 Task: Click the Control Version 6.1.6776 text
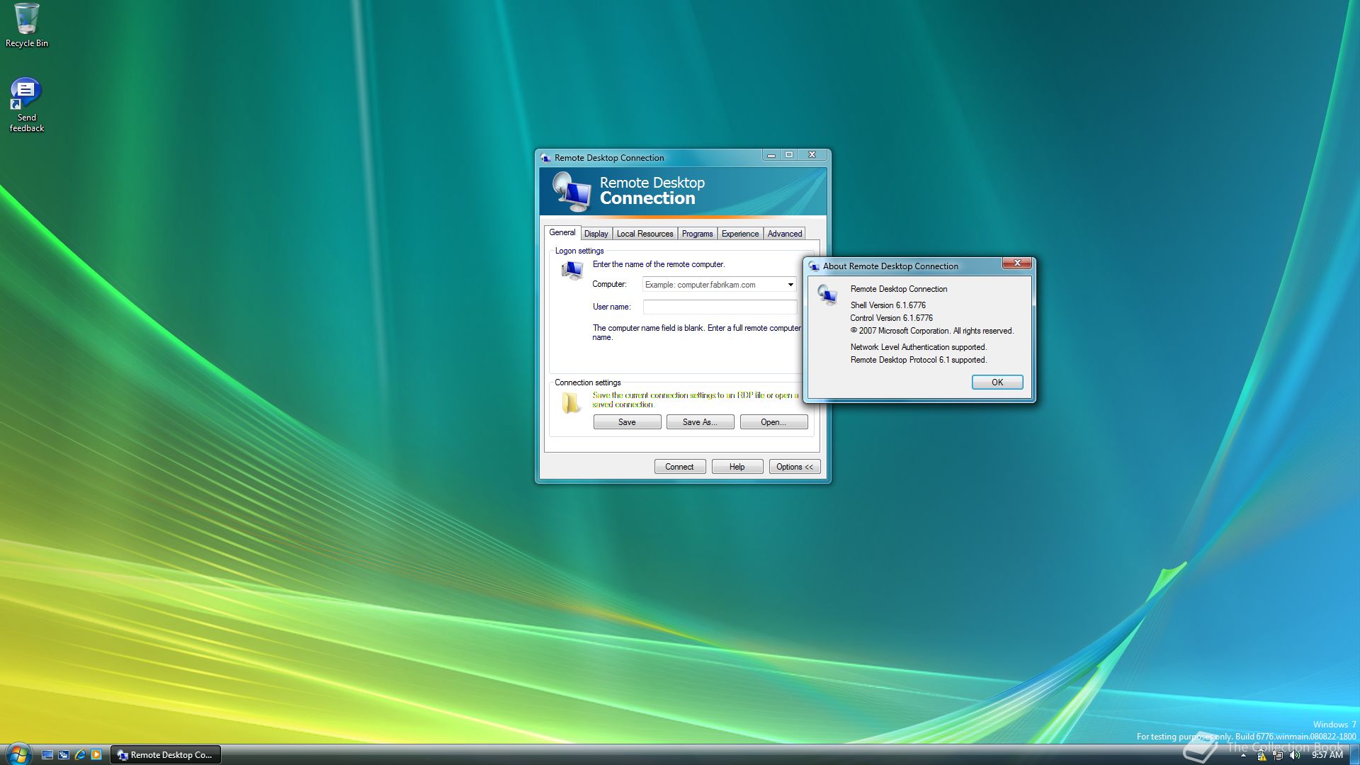coord(891,318)
